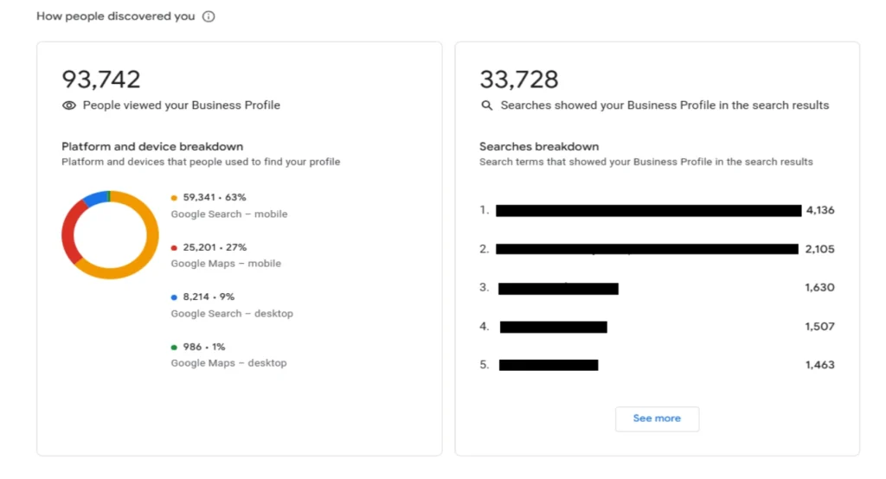Click the orange Google Search mobile dot
886x479 pixels.
174,197
